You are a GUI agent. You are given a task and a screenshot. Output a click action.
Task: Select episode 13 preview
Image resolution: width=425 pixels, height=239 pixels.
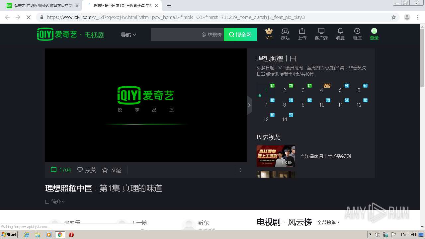click(266, 119)
